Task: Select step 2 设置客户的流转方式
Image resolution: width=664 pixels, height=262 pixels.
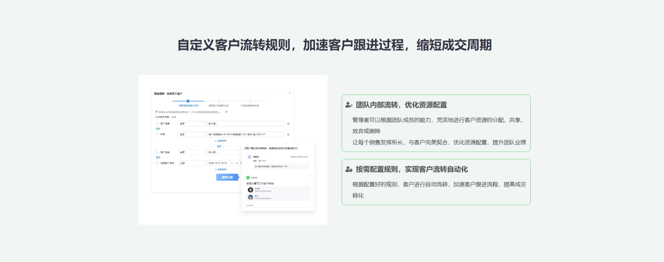Action: click(219, 101)
